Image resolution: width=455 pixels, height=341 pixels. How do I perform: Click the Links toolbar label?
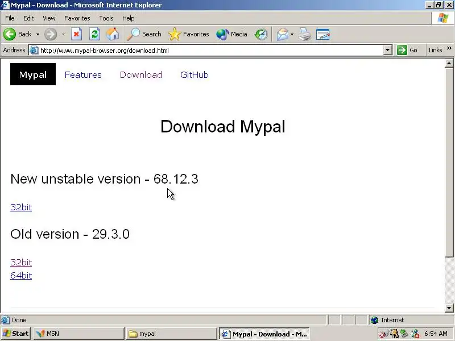pyautogui.click(x=435, y=50)
